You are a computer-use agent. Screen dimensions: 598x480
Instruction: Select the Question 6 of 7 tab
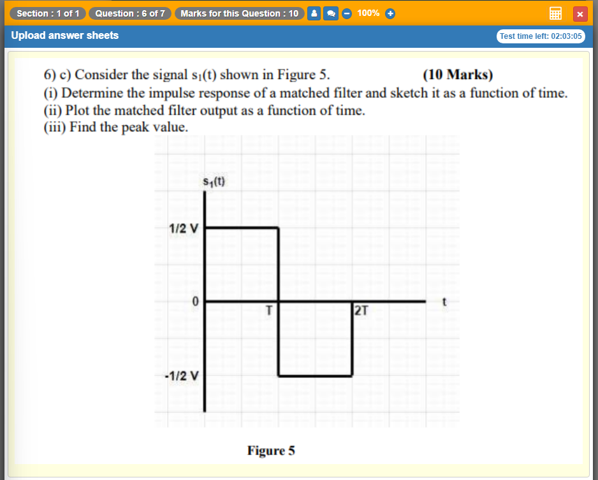pos(130,13)
